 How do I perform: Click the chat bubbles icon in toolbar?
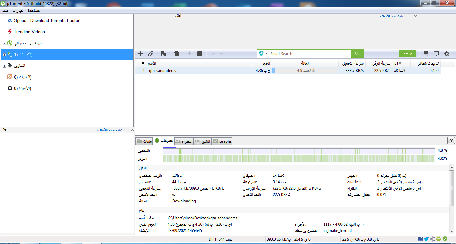pos(426,54)
